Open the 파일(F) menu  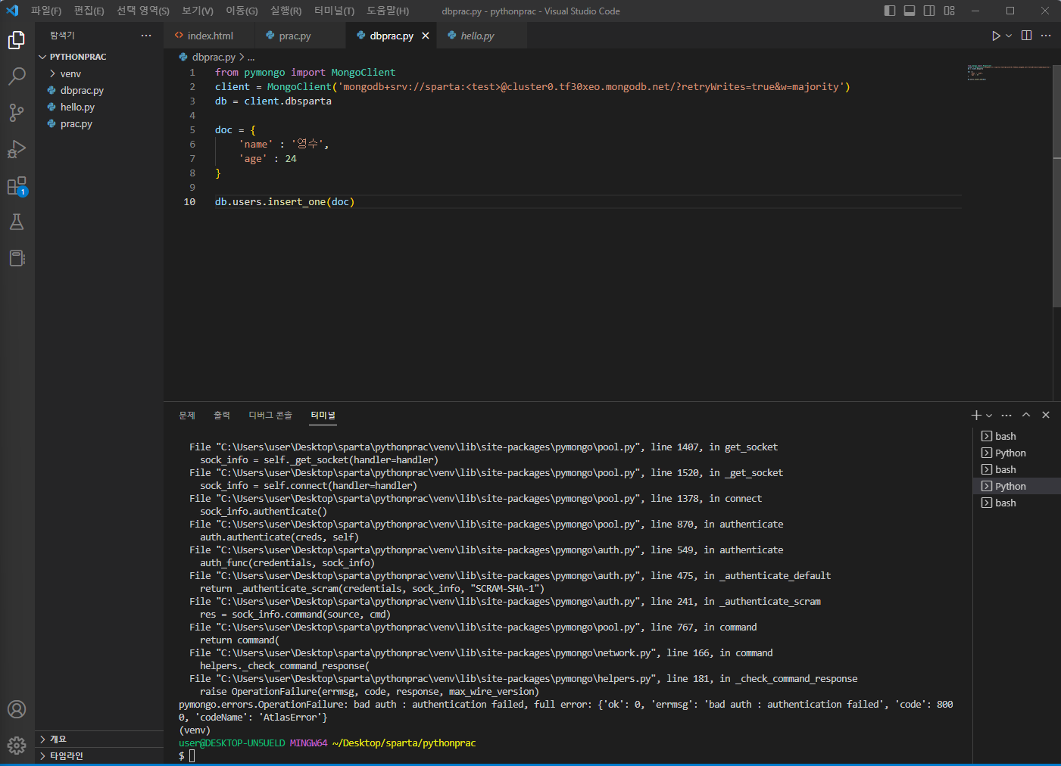[46, 11]
